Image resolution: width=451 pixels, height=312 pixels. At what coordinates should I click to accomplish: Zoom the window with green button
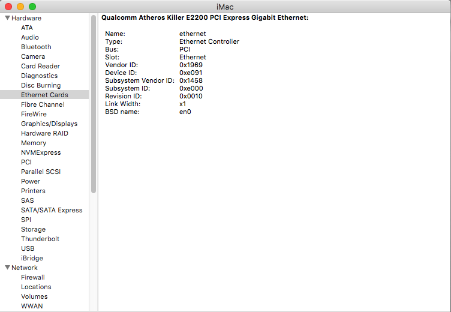pyautogui.click(x=32, y=7)
